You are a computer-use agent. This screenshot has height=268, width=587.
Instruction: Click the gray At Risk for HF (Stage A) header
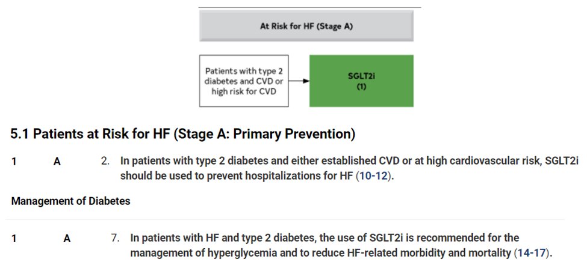pos(306,25)
